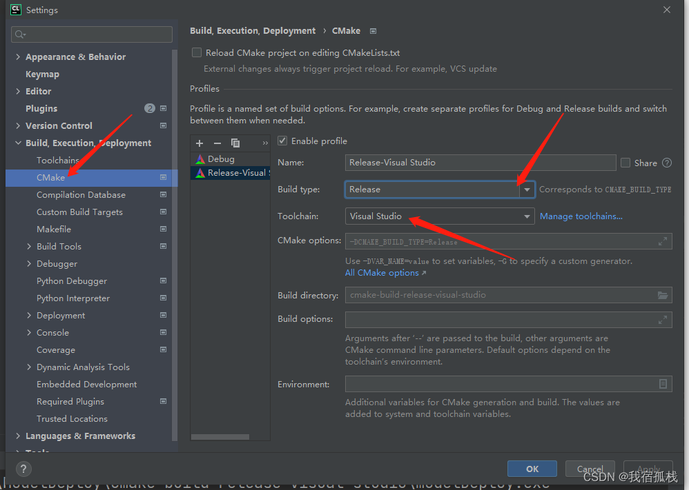The height and width of the screenshot is (490, 689).
Task: Expand the Build options field editor
Action: pyautogui.click(x=663, y=320)
